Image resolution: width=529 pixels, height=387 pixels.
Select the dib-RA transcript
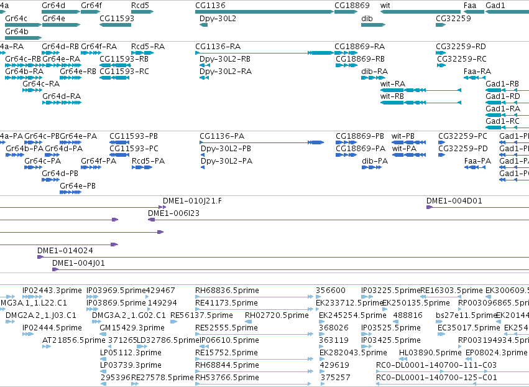click(373, 78)
